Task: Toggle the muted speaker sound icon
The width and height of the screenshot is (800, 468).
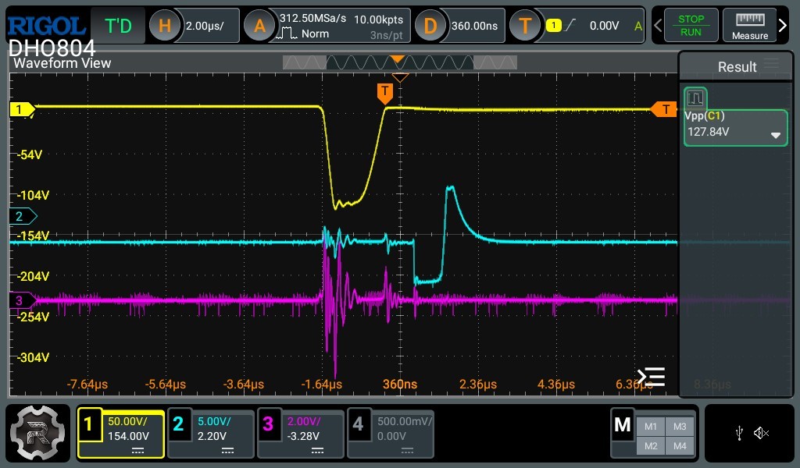Action: coord(761,433)
